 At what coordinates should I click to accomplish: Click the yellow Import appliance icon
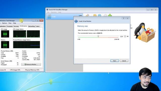point(95,15)
